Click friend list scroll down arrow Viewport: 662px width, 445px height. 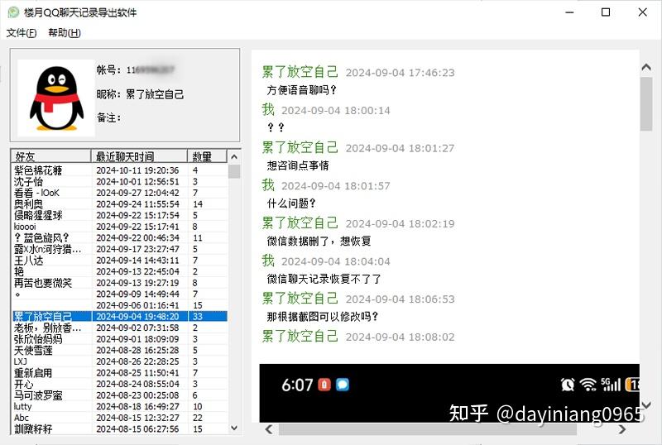pyautogui.click(x=234, y=428)
